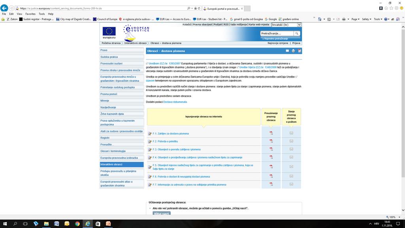Send blank form F.6 by e-mail
Image resolution: width=405 pixels, height=228 pixels.
point(291,176)
